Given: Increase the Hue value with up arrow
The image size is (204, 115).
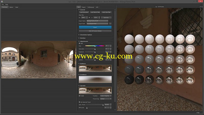Looking at the screenshot, I should pyautogui.click(x=111, y=45).
